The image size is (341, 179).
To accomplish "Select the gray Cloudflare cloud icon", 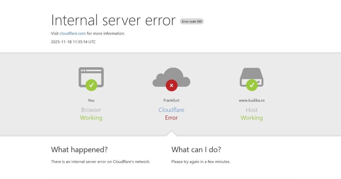I will (x=171, y=77).
